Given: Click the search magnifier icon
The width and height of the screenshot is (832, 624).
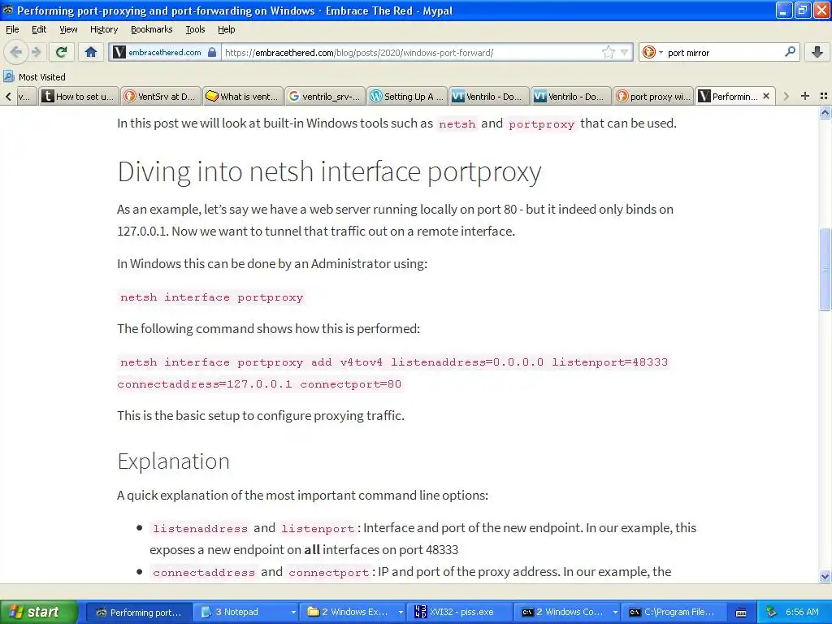Looking at the screenshot, I should 790,51.
